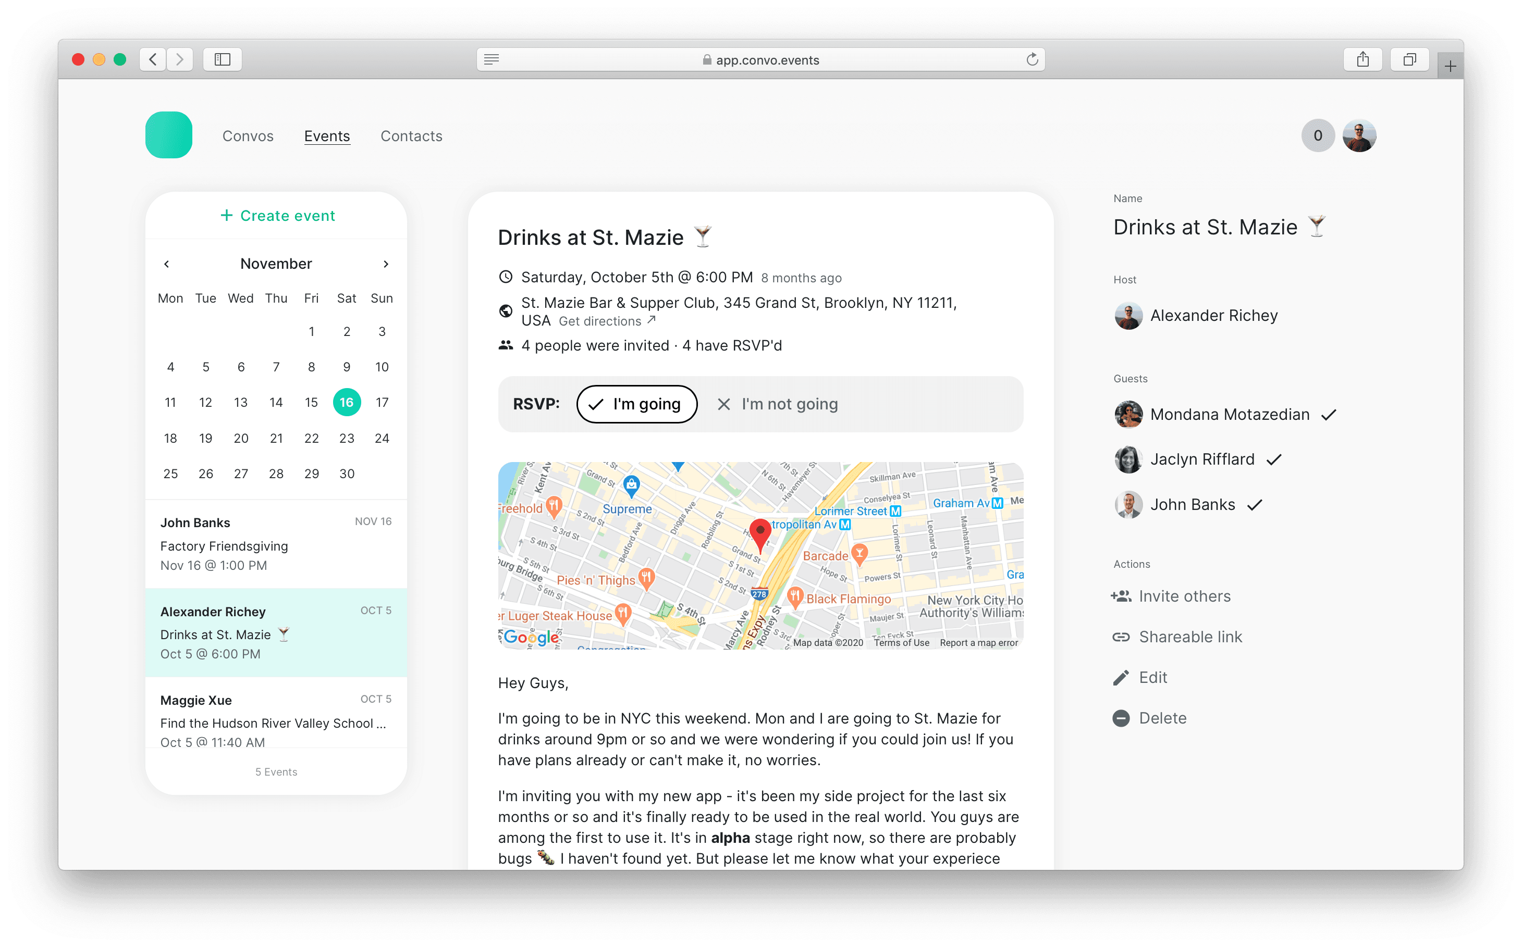1522x947 pixels.
Task: Click browser back button
Action: (x=153, y=59)
